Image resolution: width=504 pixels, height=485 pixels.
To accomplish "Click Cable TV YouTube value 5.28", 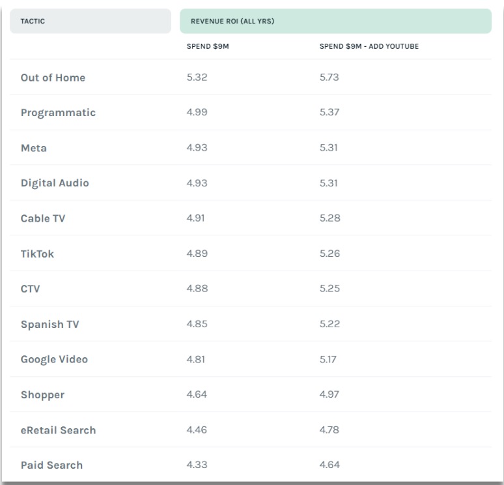I will 329,218.
